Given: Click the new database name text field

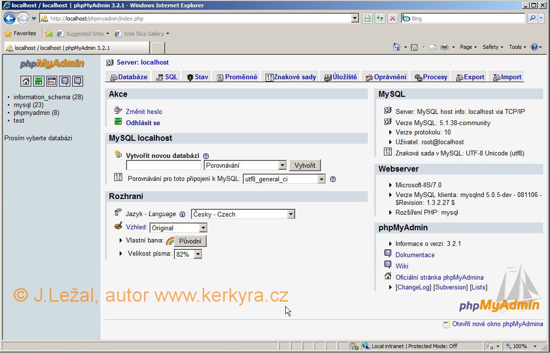Looking at the screenshot, I should click(x=164, y=165).
